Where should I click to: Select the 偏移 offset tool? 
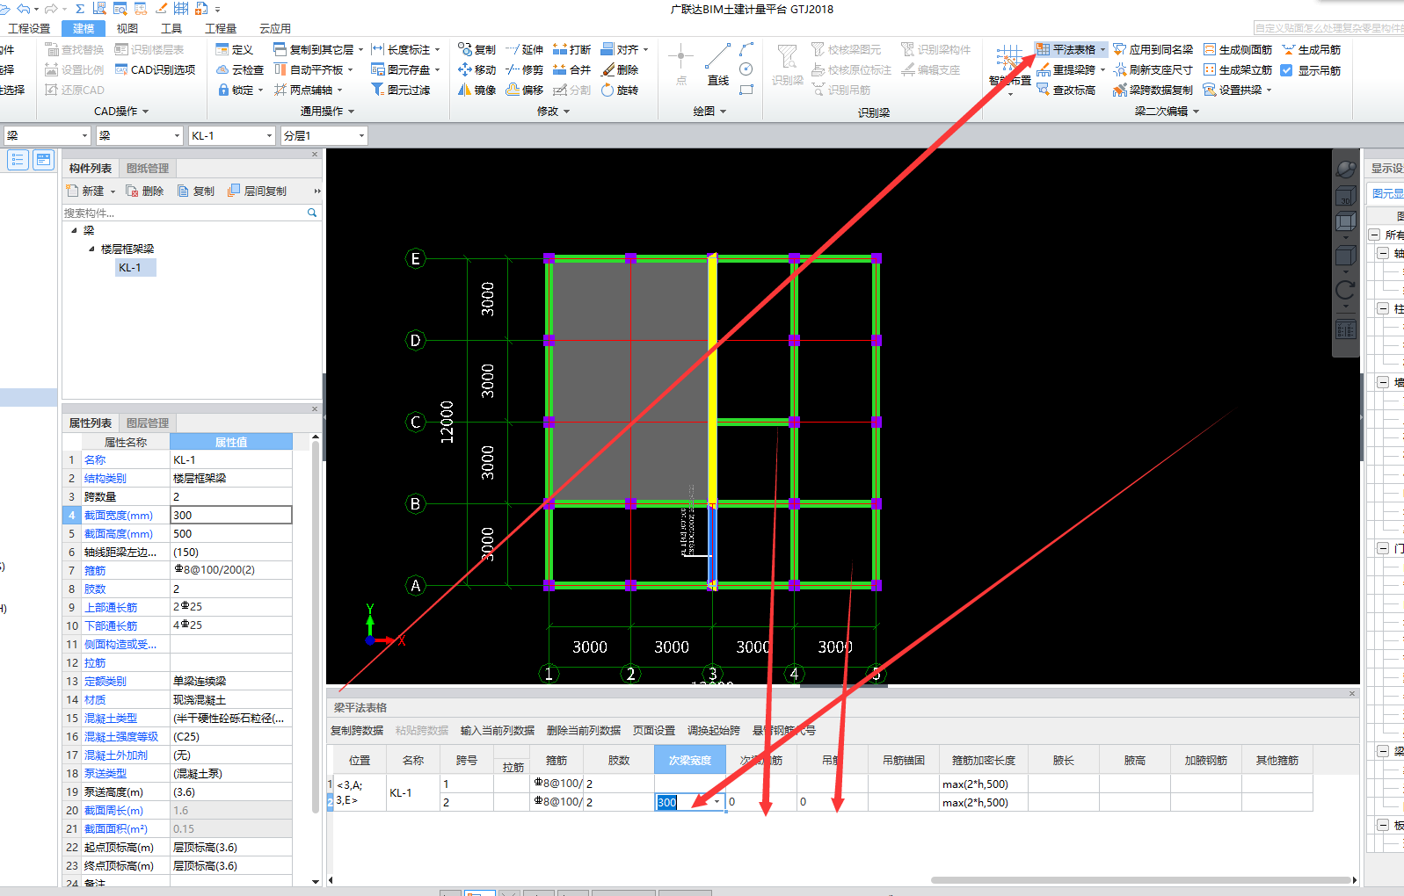tap(524, 90)
